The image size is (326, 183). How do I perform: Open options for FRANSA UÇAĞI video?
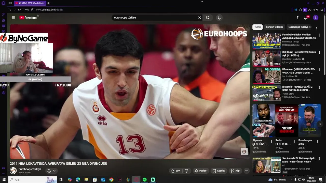pos(319,87)
